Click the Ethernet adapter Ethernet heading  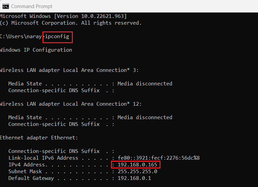(39, 138)
